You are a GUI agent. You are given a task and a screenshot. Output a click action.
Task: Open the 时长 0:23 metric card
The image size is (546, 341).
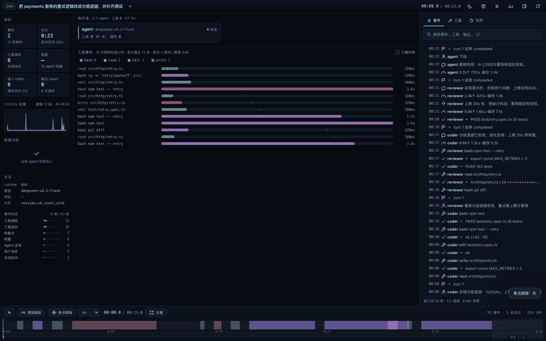pos(53,36)
